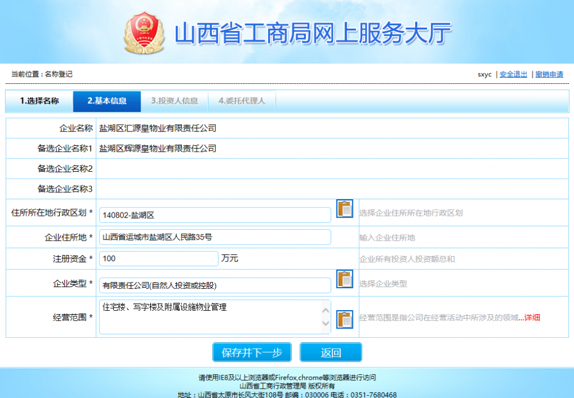Select the 注册资金 input containing 100

[x=158, y=258]
